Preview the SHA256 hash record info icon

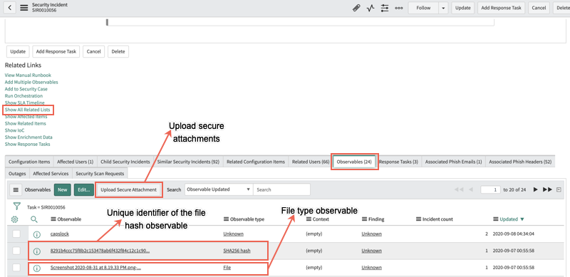click(x=36, y=251)
